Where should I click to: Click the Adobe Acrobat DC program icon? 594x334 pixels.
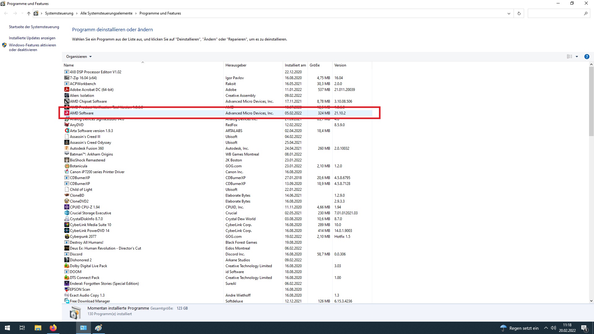coord(67,90)
